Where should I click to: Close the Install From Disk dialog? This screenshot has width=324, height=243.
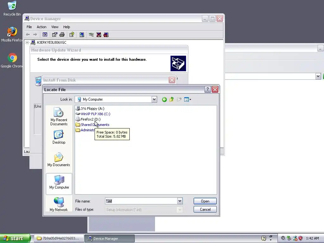tap(172, 80)
